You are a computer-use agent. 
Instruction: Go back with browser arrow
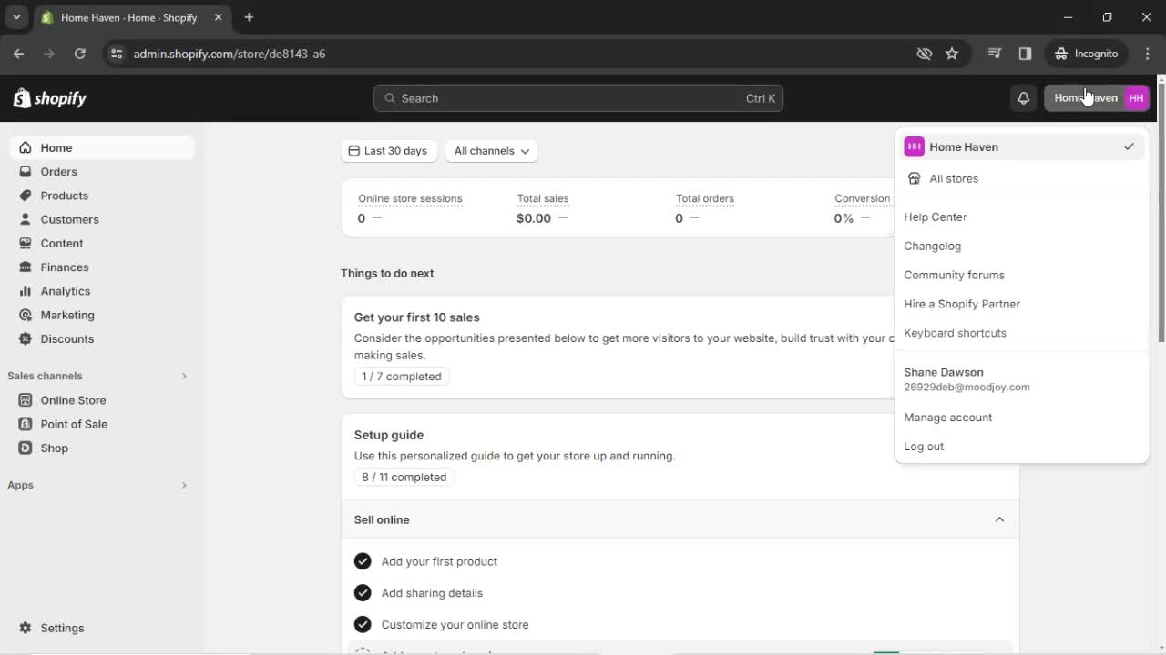tap(18, 54)
